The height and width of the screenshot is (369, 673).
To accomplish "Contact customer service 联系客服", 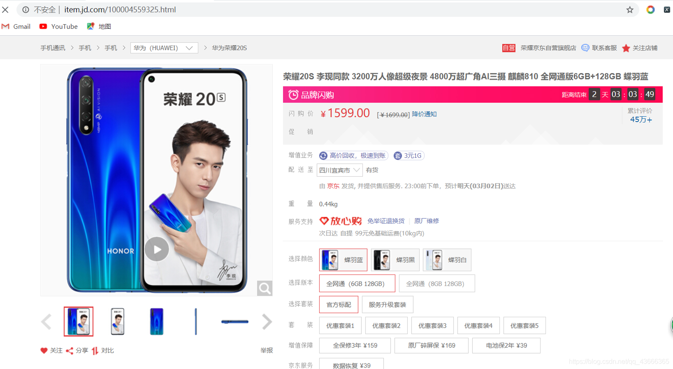I will [x=599, y=48].
